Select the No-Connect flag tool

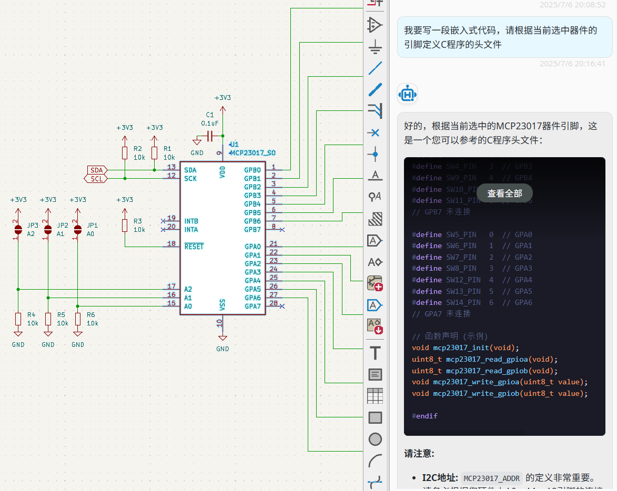[x=375, y=132]
